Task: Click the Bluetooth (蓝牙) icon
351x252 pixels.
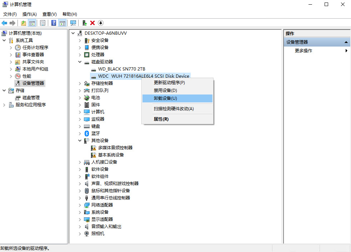Action: (x=87, y=134)
